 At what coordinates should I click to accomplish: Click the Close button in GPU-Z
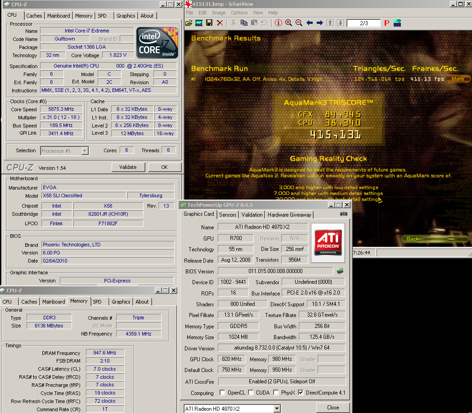tap(333, 408)
